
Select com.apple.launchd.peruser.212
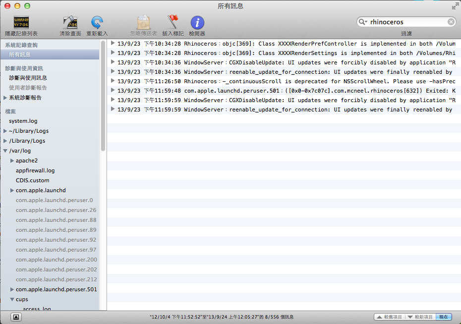tap(57, 279)
